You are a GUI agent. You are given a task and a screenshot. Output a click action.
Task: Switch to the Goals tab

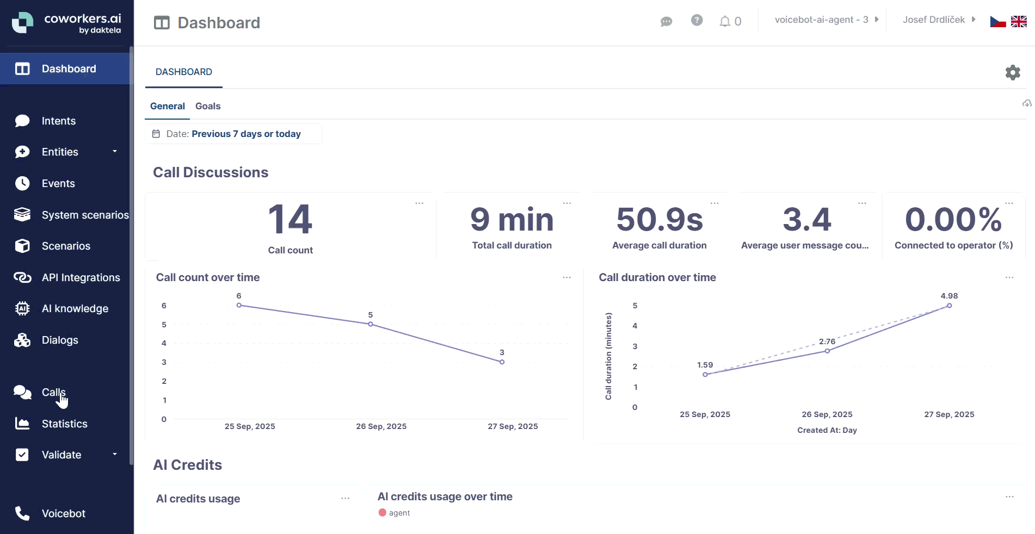pyautogui.click(x=208, y=106)
